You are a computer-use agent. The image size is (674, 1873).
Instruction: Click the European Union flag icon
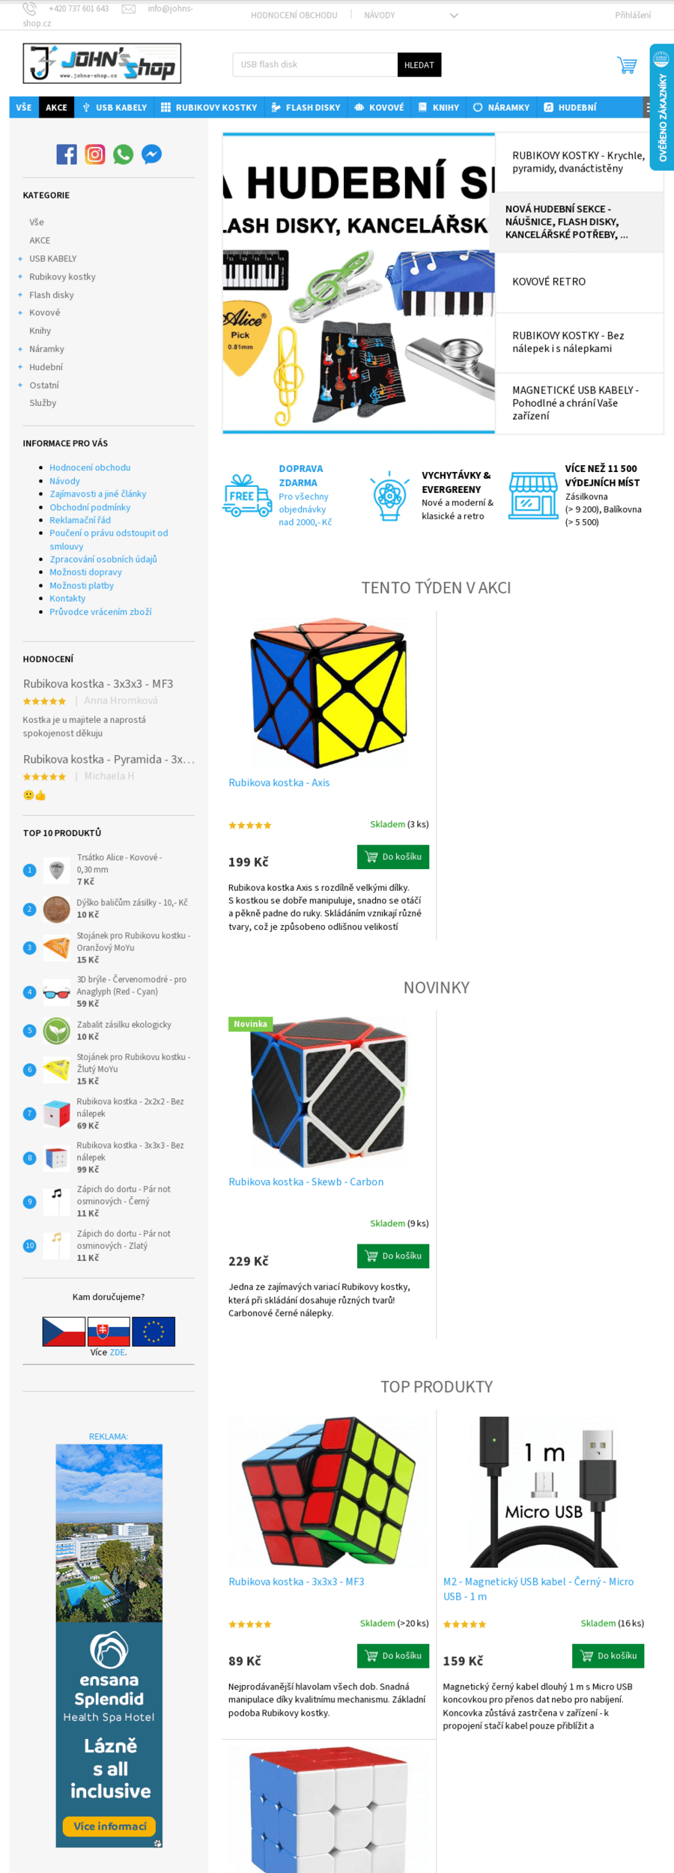tap(154, 1331)
